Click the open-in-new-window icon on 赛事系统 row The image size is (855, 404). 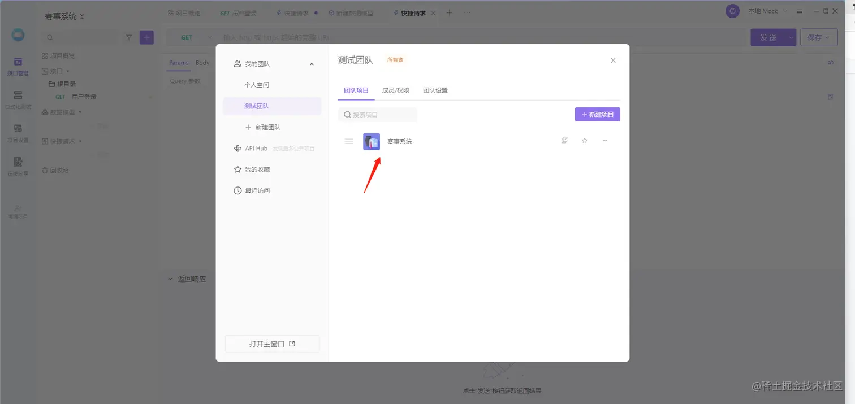point(564,141)
